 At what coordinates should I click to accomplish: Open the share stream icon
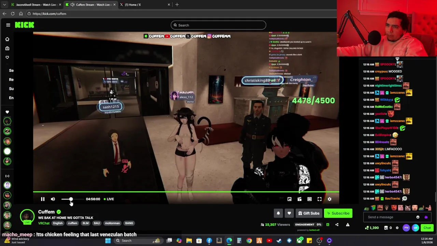click(x=337, y=224)
